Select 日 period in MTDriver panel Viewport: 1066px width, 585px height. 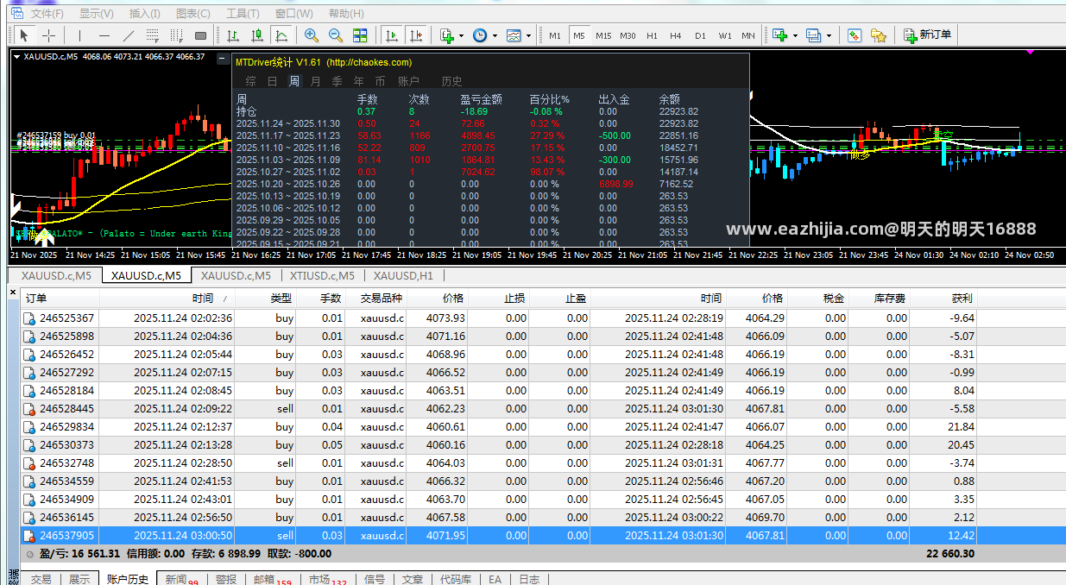click(x=272, y=81)
